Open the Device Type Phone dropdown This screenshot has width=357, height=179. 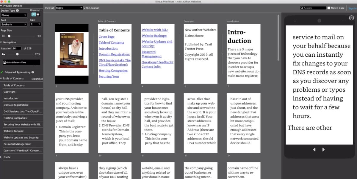(x=14, y=15)
